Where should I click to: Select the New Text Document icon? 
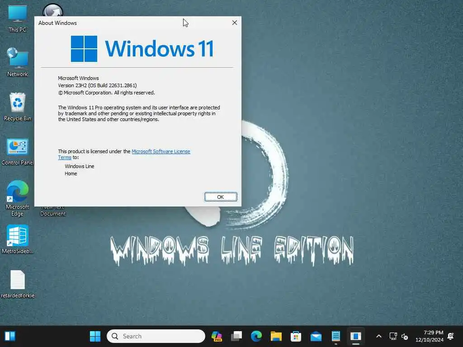[x=53, y=211]
